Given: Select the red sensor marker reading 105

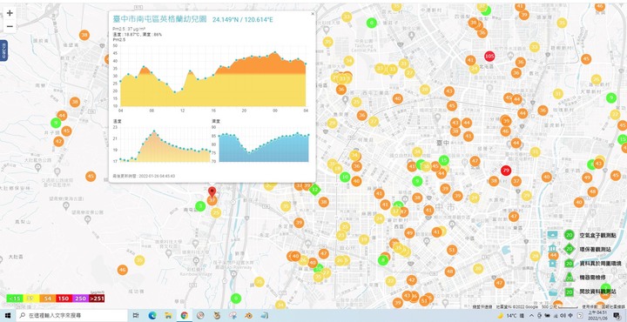Looking at the screenshot, I should click(x=489, y=56).
